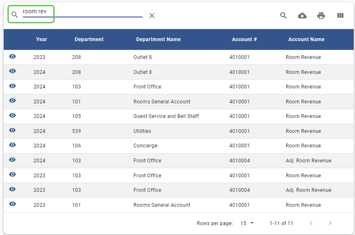
Task: View the Guest Service and Bell Staff record
Action: (12, 116)
